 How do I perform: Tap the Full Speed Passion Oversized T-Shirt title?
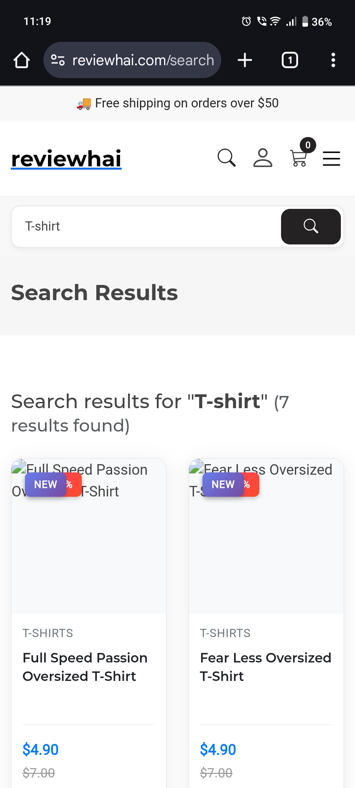[x=85, y=667]
